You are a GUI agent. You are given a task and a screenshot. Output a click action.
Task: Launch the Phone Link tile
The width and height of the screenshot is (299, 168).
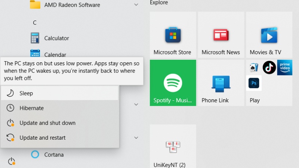pos(221,83)
